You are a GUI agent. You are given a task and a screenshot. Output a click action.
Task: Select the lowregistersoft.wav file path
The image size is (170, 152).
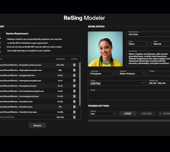coord(18,86)
